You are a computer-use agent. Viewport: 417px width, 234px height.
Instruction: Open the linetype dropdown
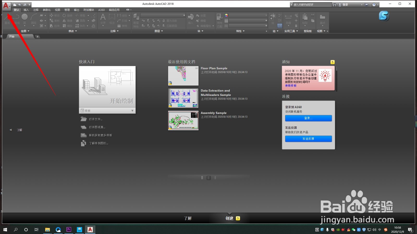(x=248, y=26)
